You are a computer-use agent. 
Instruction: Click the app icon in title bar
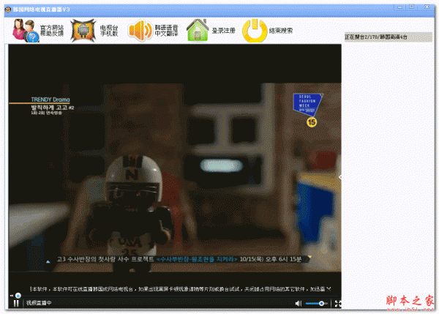coord(8,10)
